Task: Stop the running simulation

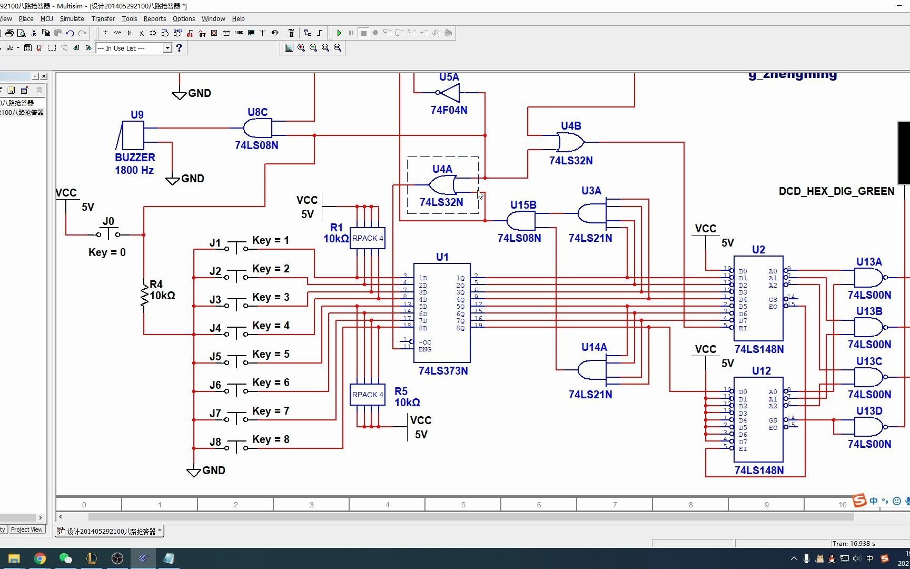Action: click(363, 33)
